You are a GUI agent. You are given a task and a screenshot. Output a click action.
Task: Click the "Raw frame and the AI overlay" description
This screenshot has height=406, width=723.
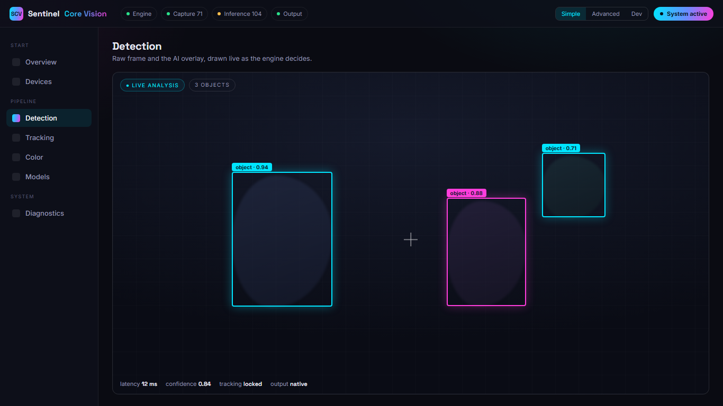212,59
